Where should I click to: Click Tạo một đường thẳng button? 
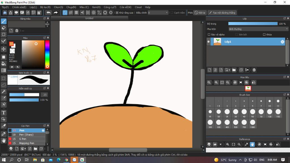[x=222, y=12]
